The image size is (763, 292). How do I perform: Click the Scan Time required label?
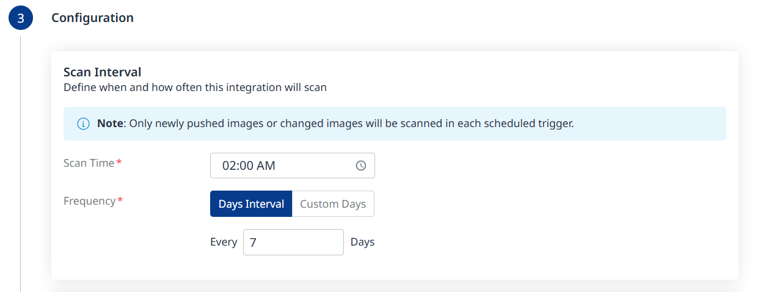93,163
